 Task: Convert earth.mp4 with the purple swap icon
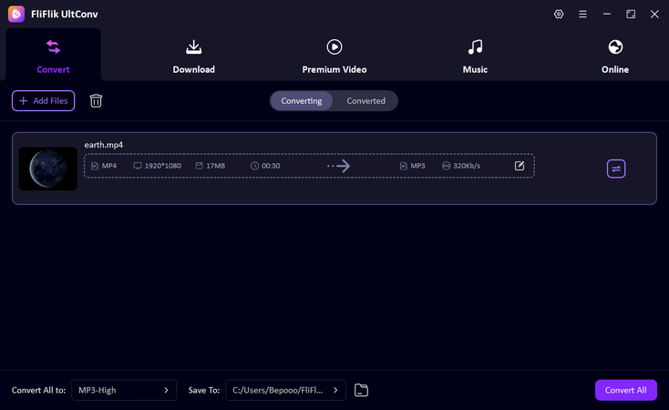tap(616, 169)
